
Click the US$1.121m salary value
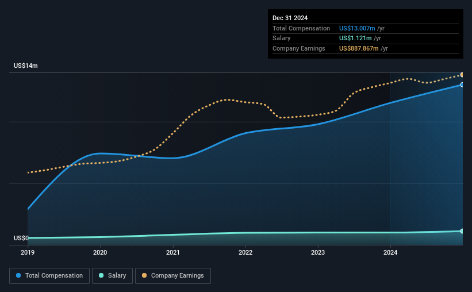pyautogui.click(x=355, y=39)
